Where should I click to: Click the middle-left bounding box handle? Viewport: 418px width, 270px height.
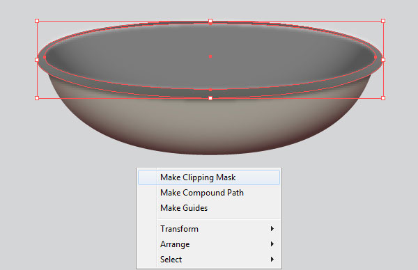coord(37,60)
